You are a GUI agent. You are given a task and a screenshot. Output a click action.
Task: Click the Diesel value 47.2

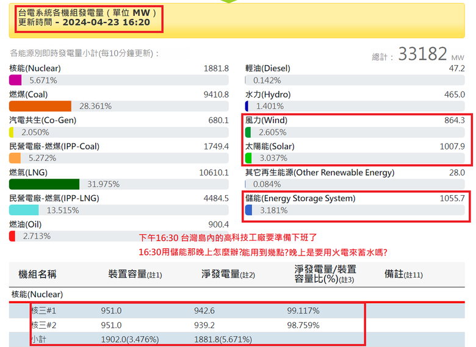pyautogui.click(x=457, y=68)
